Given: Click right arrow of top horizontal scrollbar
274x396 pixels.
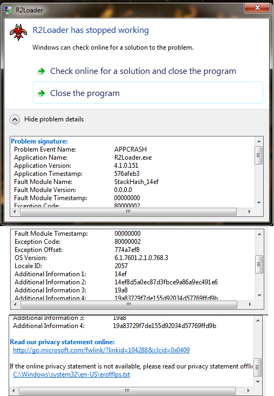Looking at the screenshot, I should tap(250, 211).
